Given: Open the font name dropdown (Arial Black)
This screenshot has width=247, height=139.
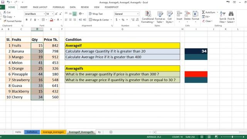Looking at the screenshot, I should tap(44, 14).
